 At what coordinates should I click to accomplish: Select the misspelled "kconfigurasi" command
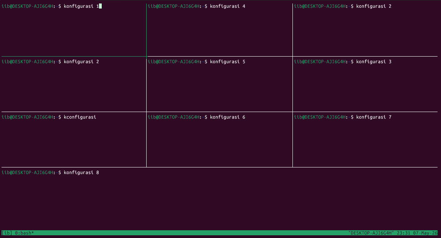[x=80, y=117]
